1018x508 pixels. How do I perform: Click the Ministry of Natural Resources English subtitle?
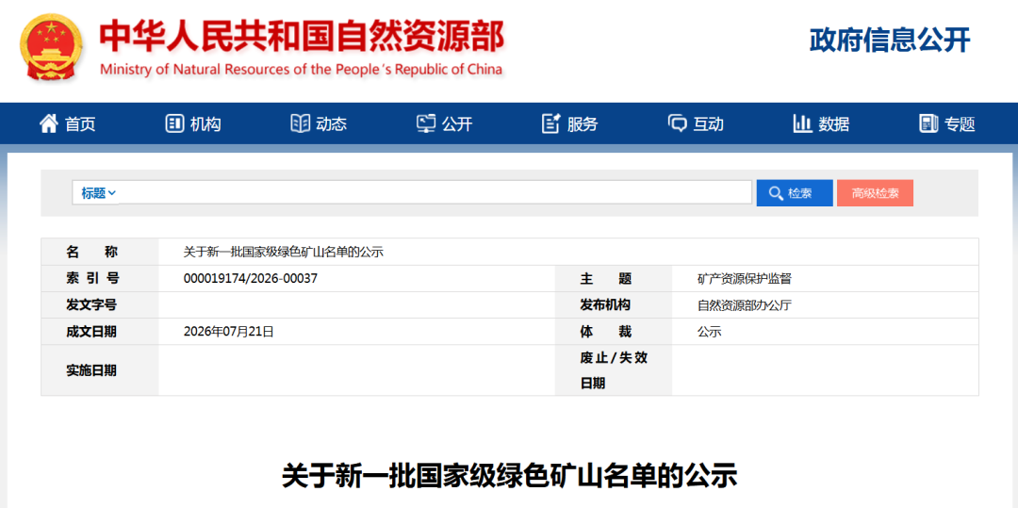[302, 70]
